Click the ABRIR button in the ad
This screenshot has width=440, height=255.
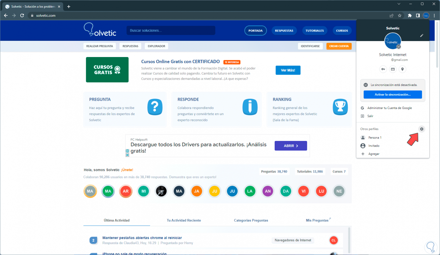[x=291, y=146]
